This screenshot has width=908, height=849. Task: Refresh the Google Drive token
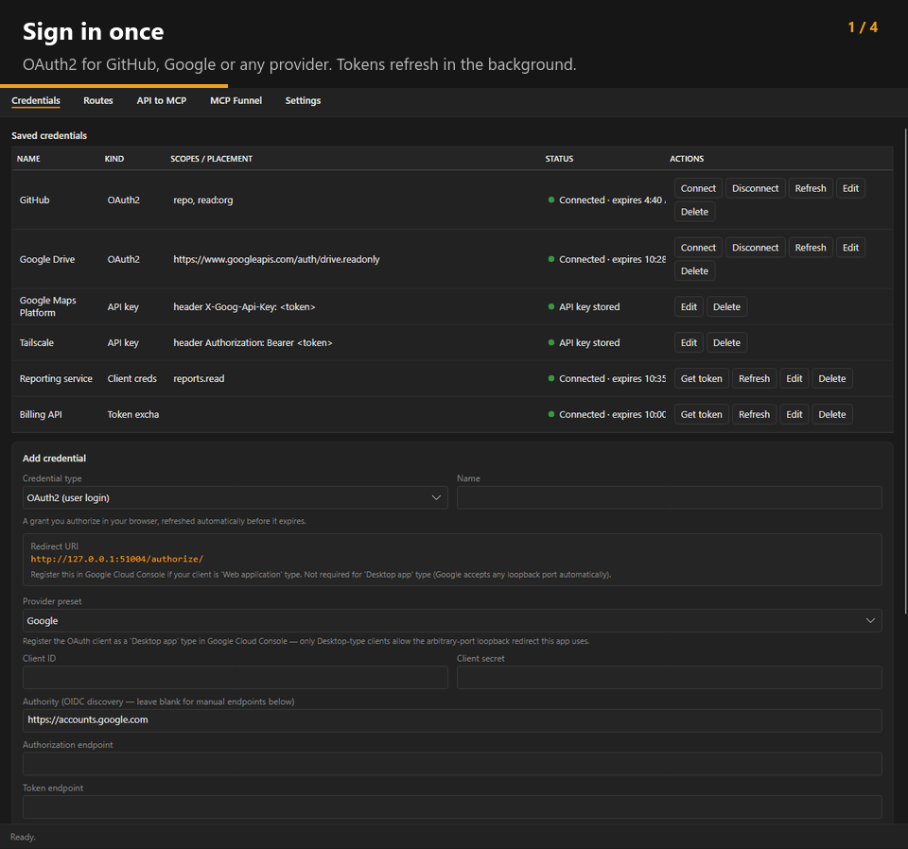click(x=811, y=248)
